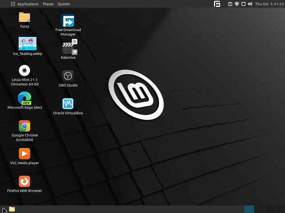285x213 pixels.
Task: Click the 'Firefox Web Browser' label text
Action: click(x=24, y=191)
